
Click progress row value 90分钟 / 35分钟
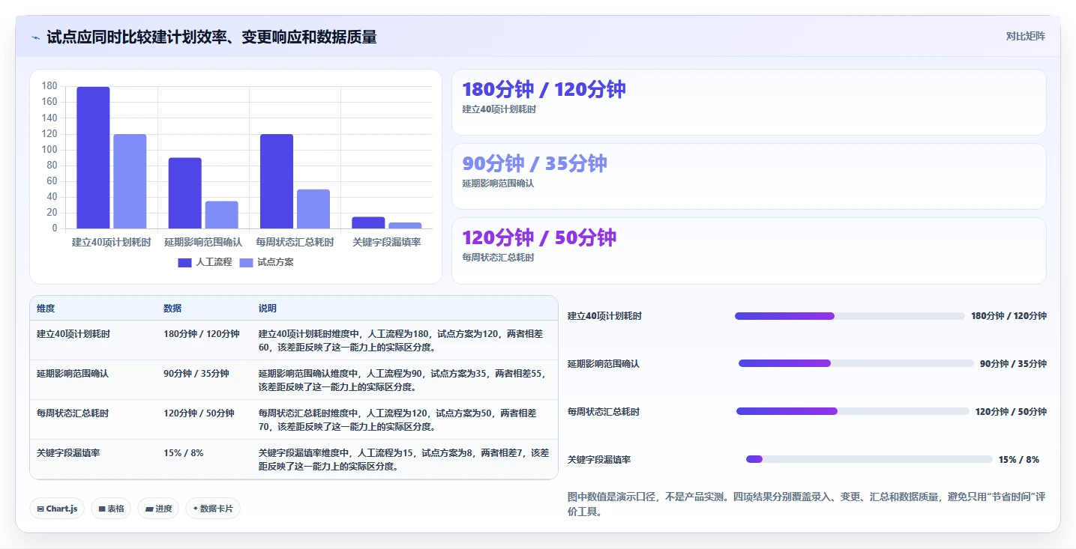point(1013,364)
